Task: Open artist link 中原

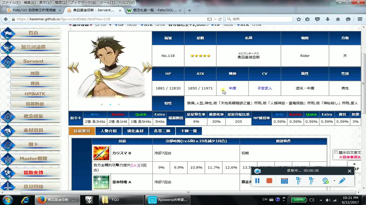Action: tap(232, 88)
